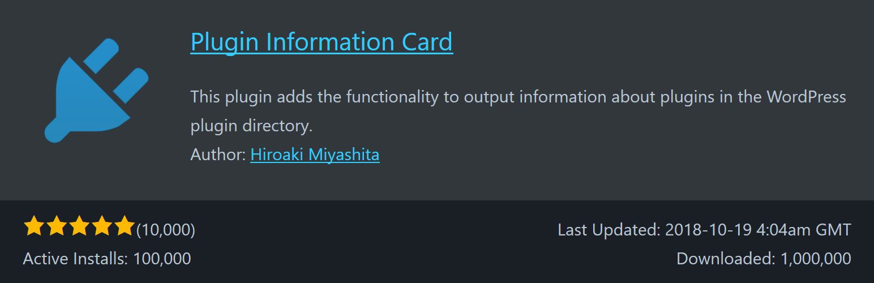
Task: Click the 1,000,000 downloads value
Action: [x=816, y=259]
